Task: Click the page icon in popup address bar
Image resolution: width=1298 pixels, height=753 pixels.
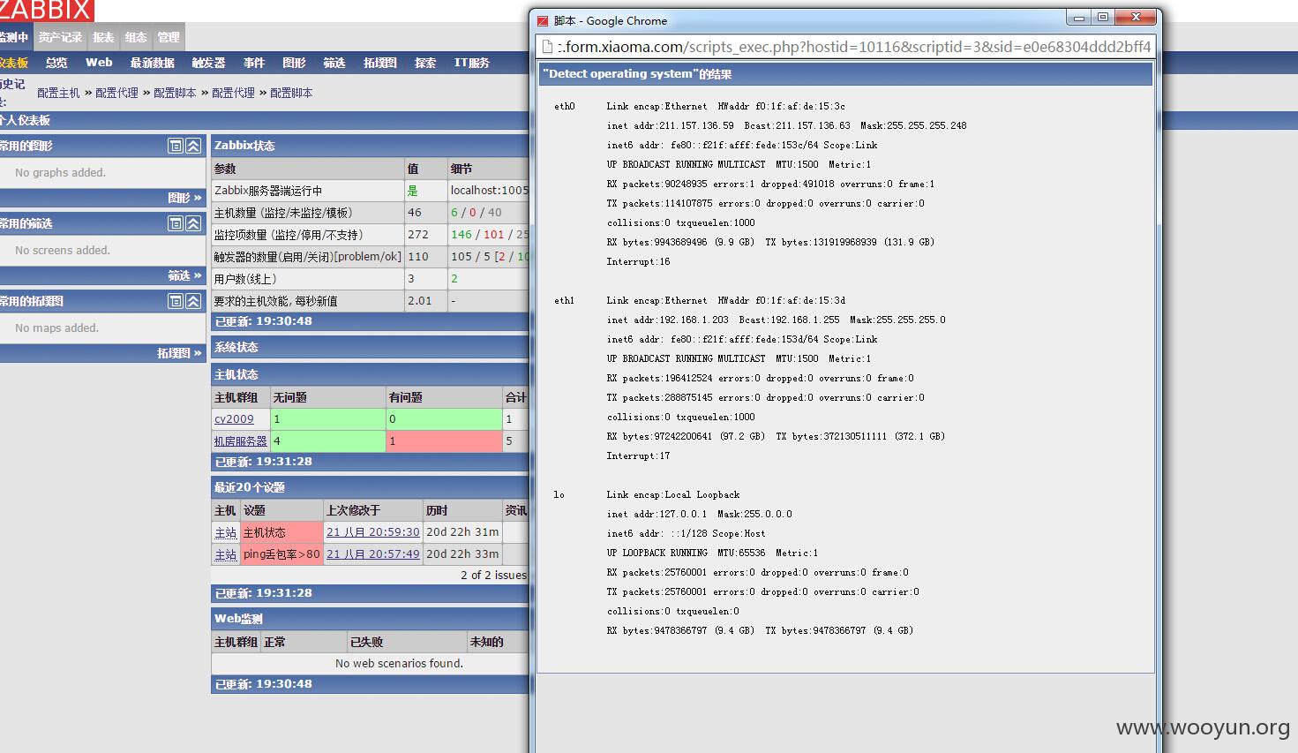Action: pyautogui.click(x=547, y=47)
